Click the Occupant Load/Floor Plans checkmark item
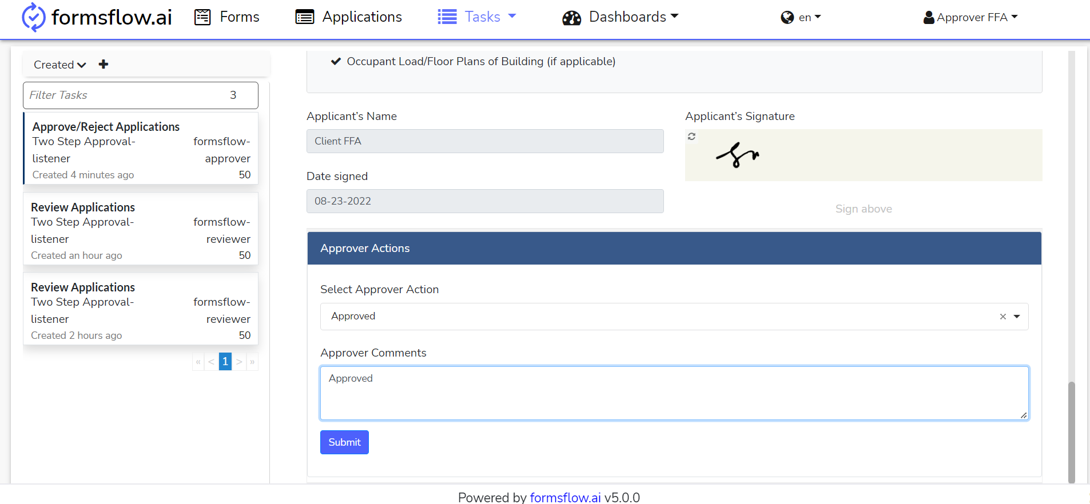The width and height of the screenshot is (1090, 504). 474,61
